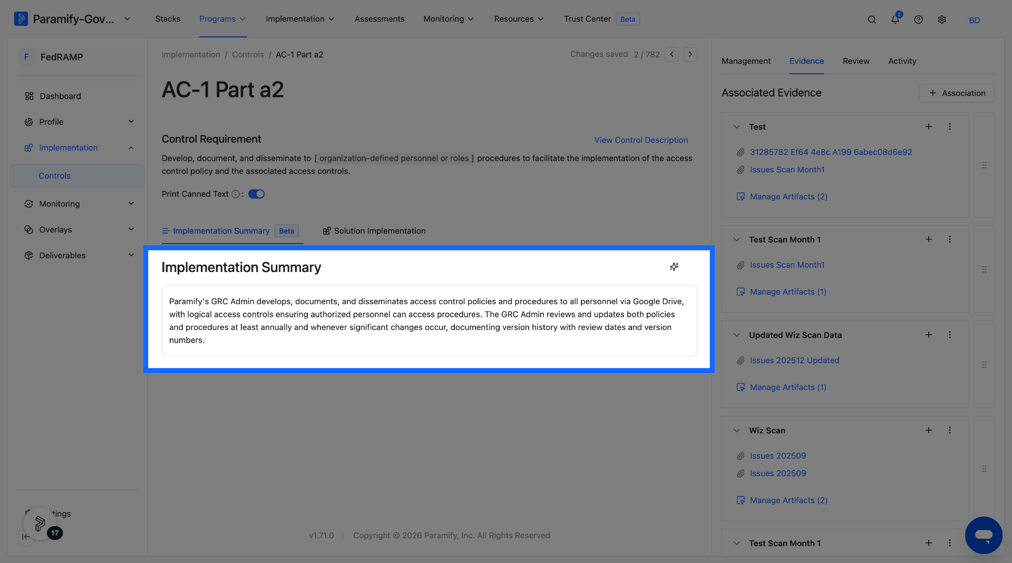Open the Stacks menu item

(x=168, y=19)
